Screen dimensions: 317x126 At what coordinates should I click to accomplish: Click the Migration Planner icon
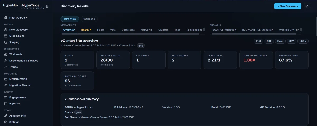pyautogui.click(x=6, y=85)
